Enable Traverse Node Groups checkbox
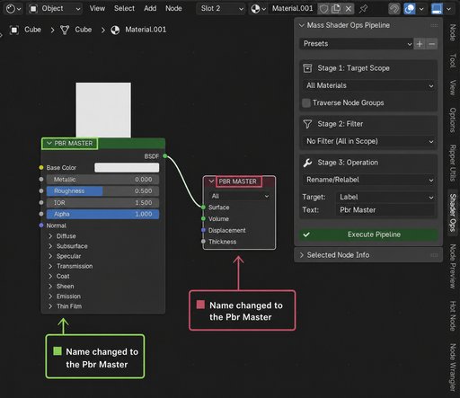The height and width of the screenshot is (398, 460). (x=306, y=103)
